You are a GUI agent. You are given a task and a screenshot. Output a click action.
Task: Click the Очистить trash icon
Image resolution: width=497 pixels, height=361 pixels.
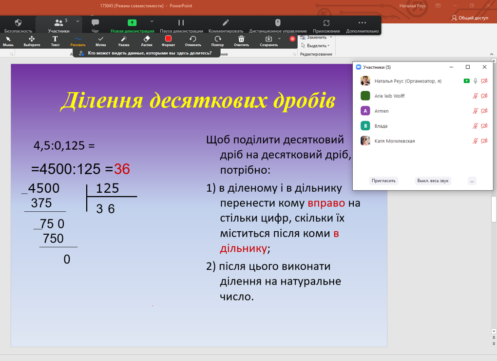[241, 40]
